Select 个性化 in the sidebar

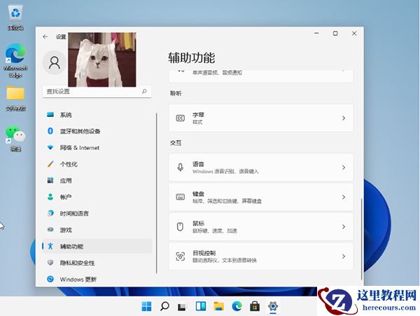(x=97, y=164)
